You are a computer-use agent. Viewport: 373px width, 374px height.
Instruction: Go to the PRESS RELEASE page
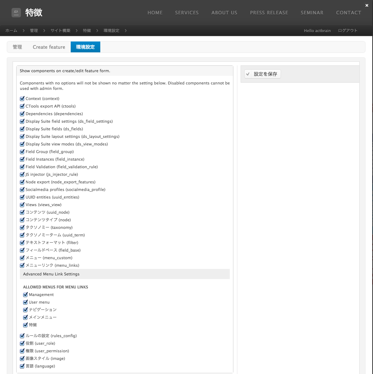[269, 13]
